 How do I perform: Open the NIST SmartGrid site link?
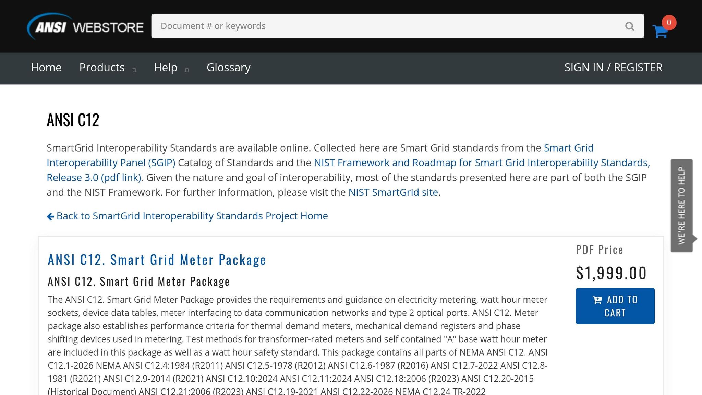pos(393,192)
